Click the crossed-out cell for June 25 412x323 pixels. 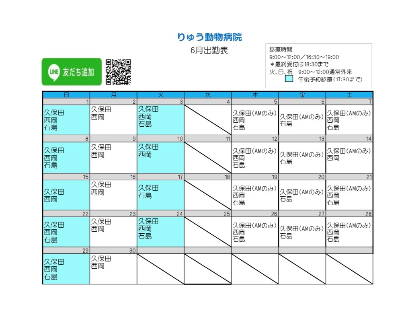point(208,232)
